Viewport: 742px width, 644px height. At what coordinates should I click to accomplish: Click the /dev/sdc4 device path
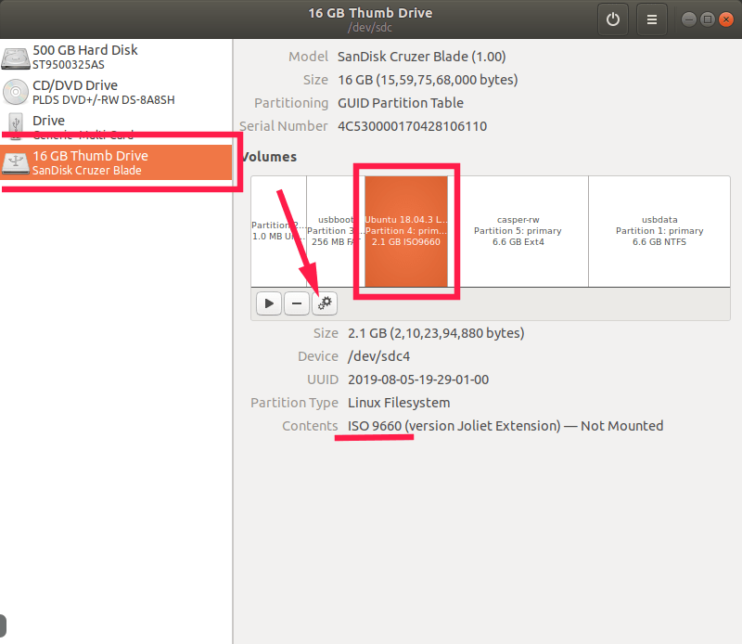[379, 356]
